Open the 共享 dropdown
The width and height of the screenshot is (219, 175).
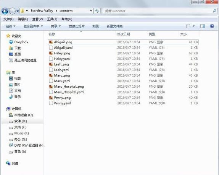click(x=56, y=26)
